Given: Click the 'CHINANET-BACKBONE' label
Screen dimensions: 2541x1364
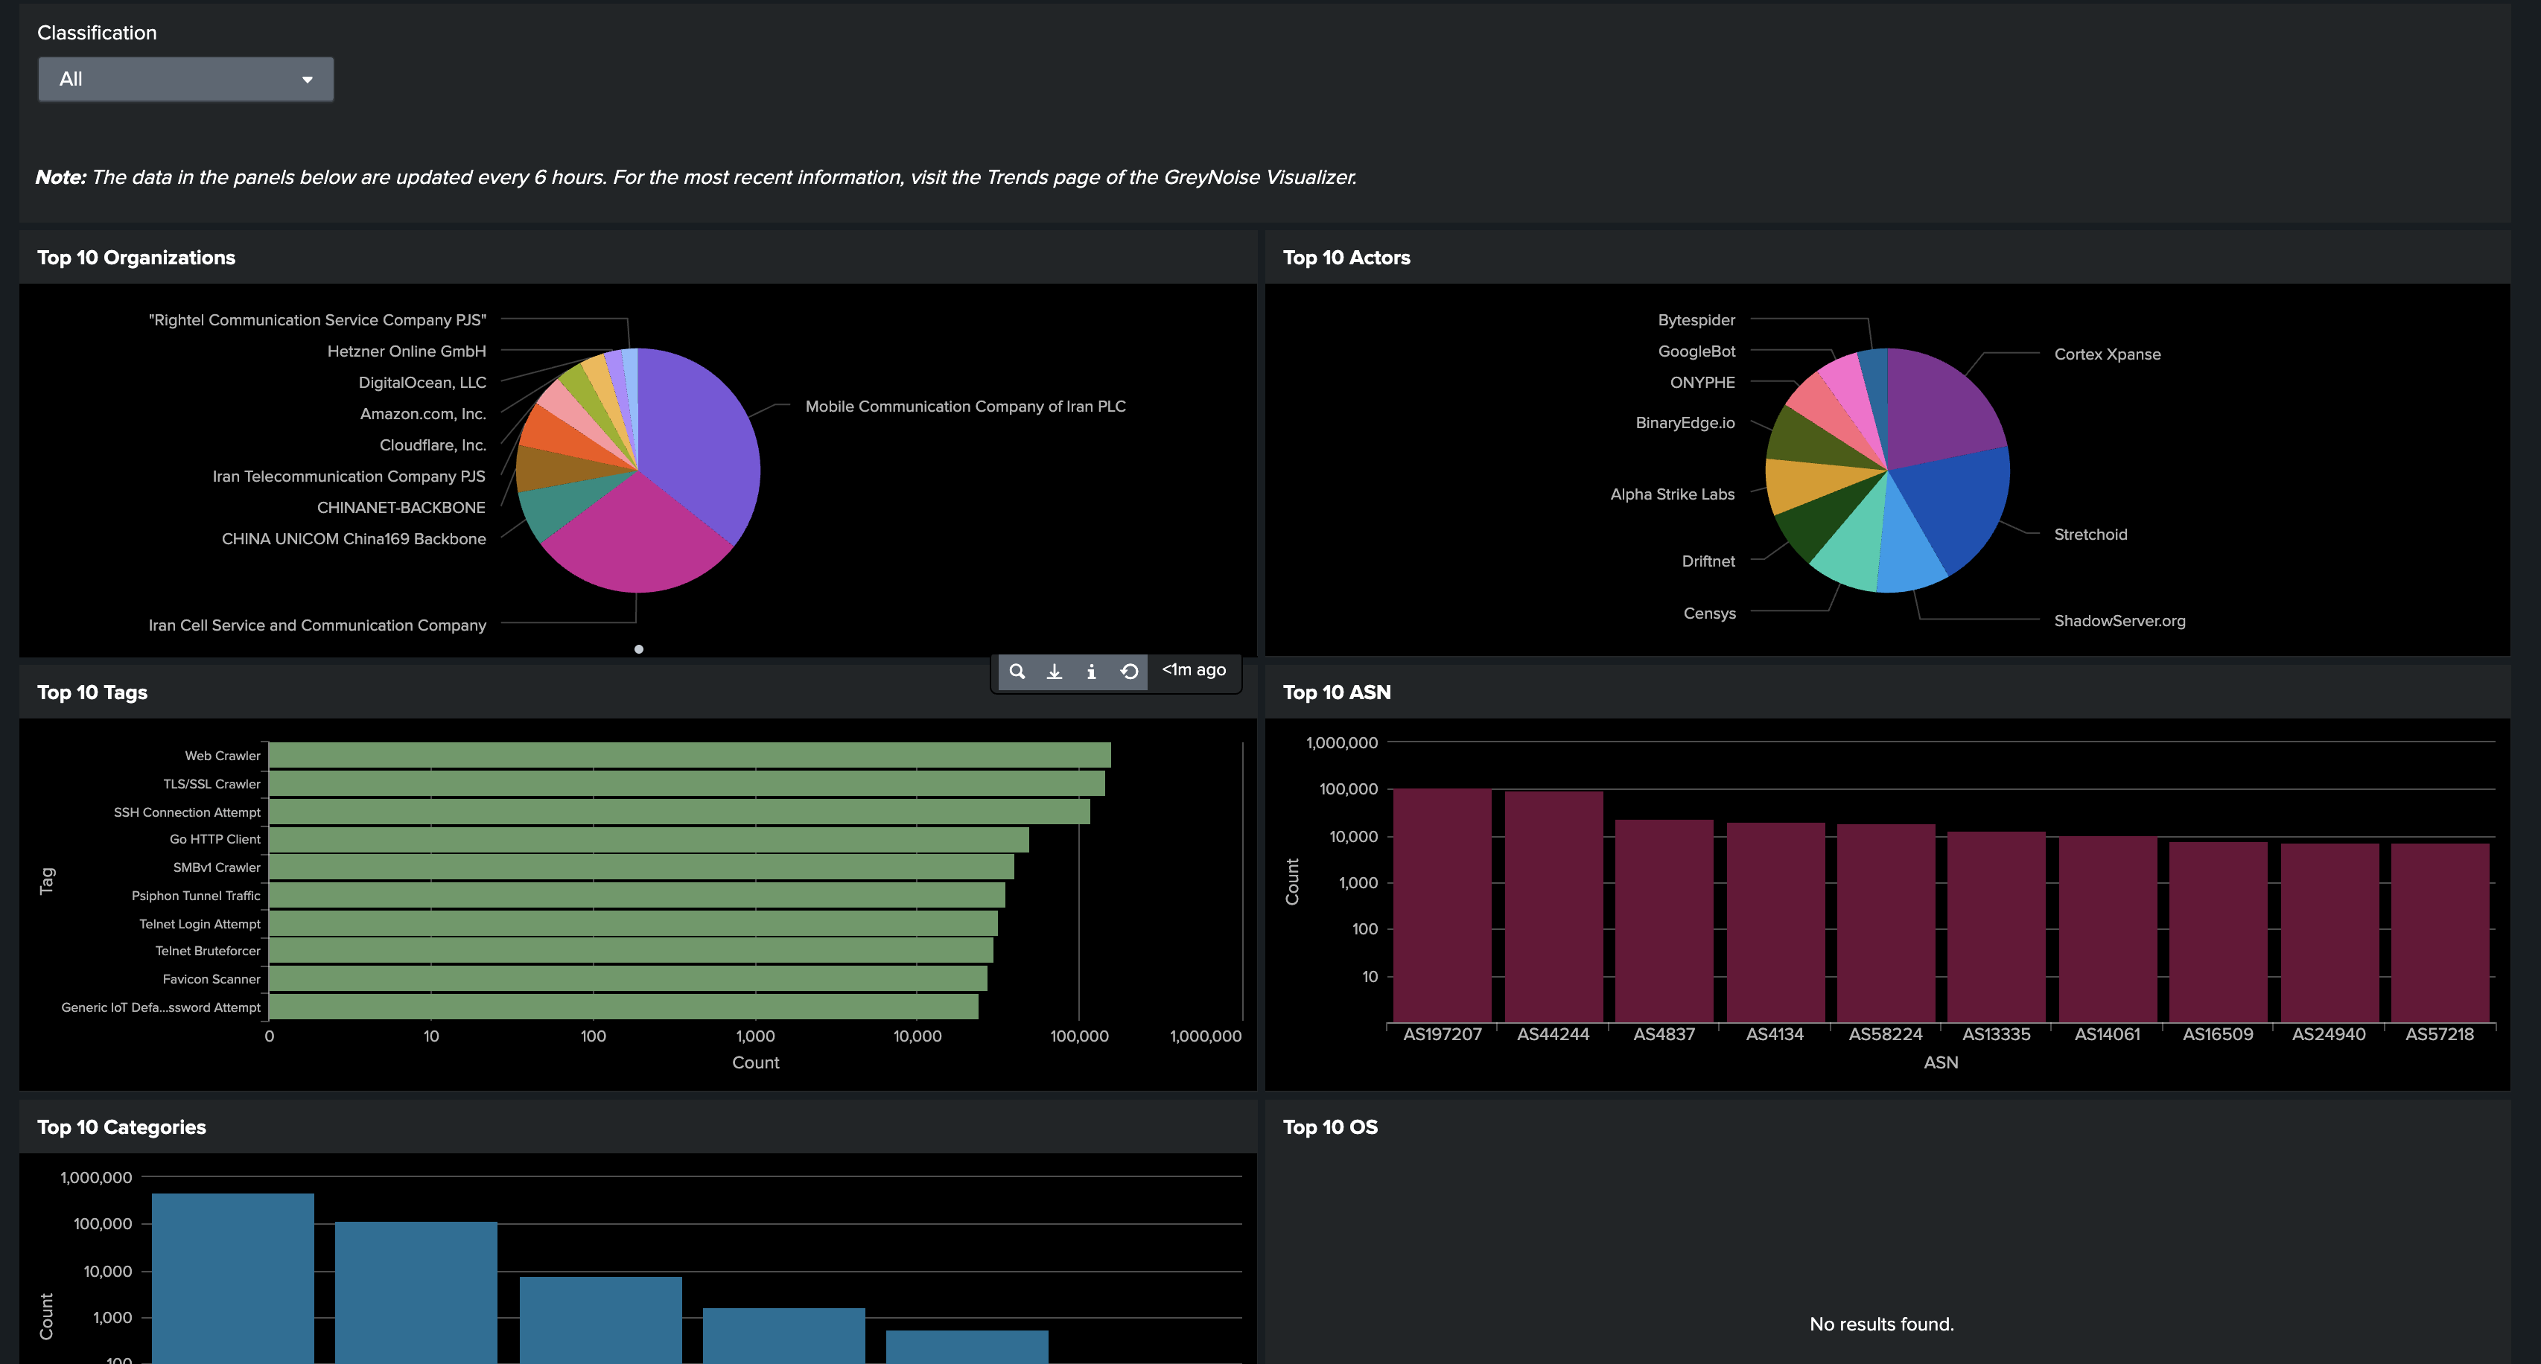Looking at the screenshot, I should coord(401,507).
